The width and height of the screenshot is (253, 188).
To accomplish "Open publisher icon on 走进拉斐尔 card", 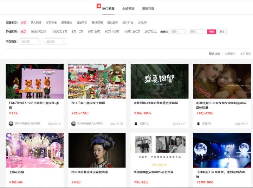I will (198, 124).
